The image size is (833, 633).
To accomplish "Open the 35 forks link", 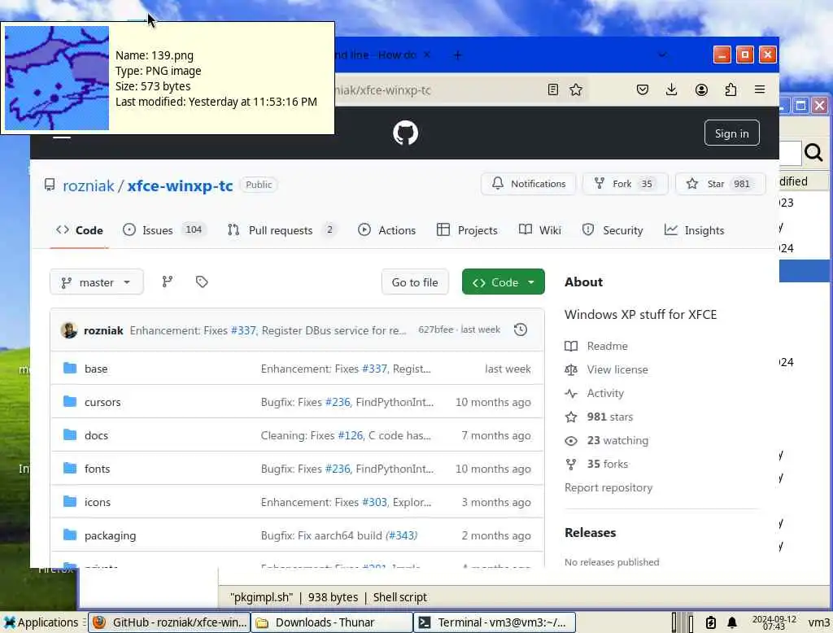I will click(x=596, y=464).
